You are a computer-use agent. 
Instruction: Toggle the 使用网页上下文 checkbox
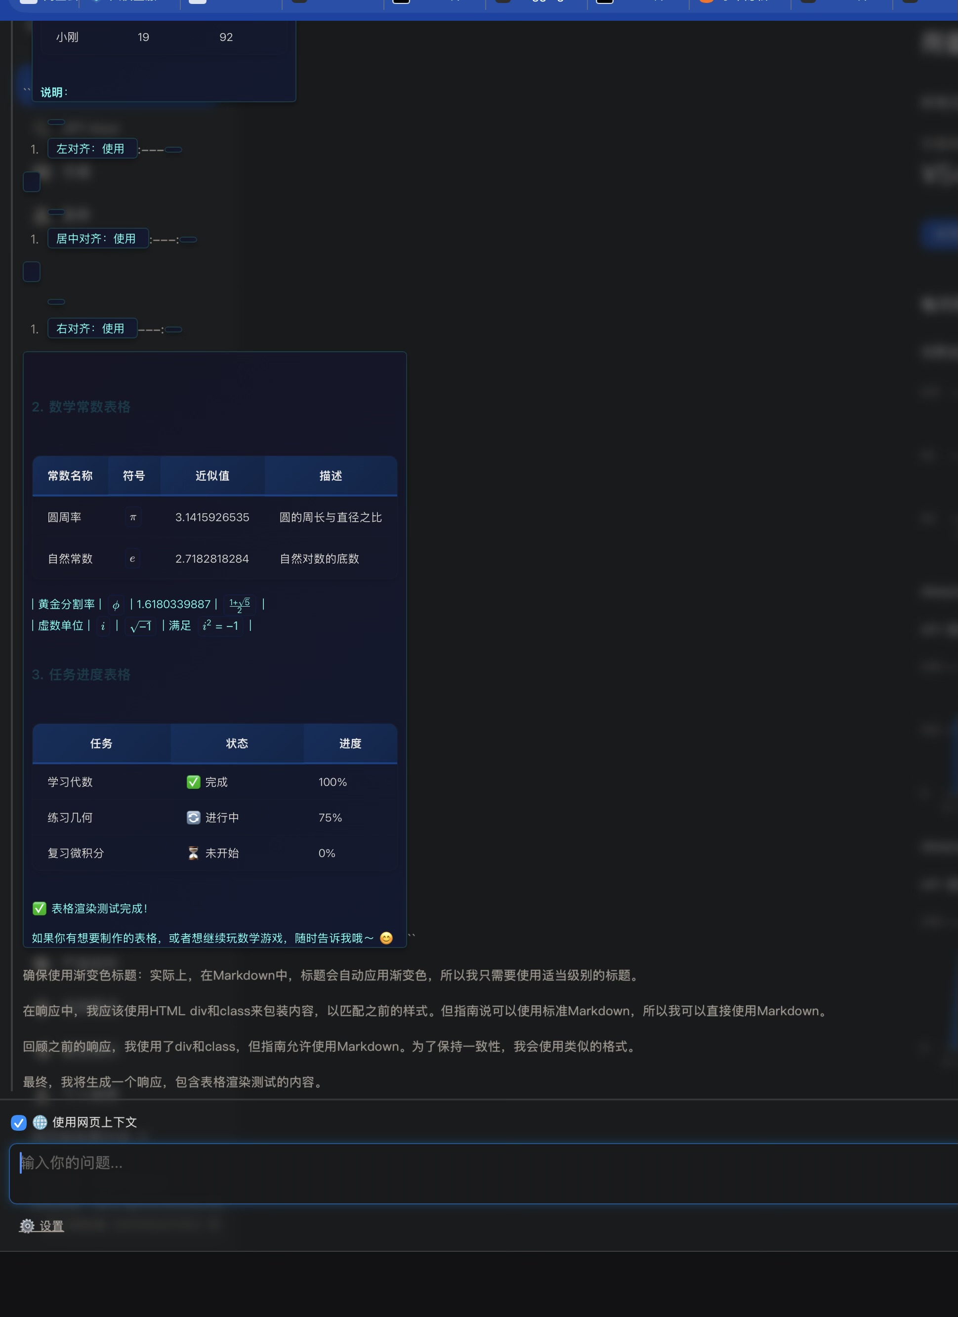coord(19,1122)
